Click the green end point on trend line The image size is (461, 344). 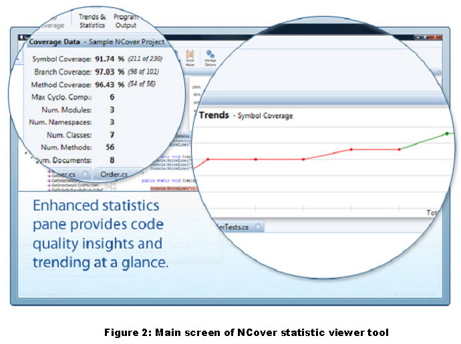tap(448, 134)
